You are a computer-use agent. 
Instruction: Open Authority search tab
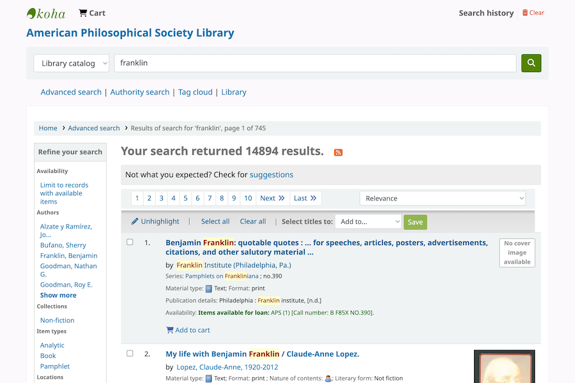click(140, 92)
